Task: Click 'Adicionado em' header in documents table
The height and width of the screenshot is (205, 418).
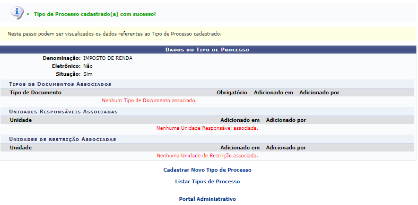Action: click(x=273, y=93)
